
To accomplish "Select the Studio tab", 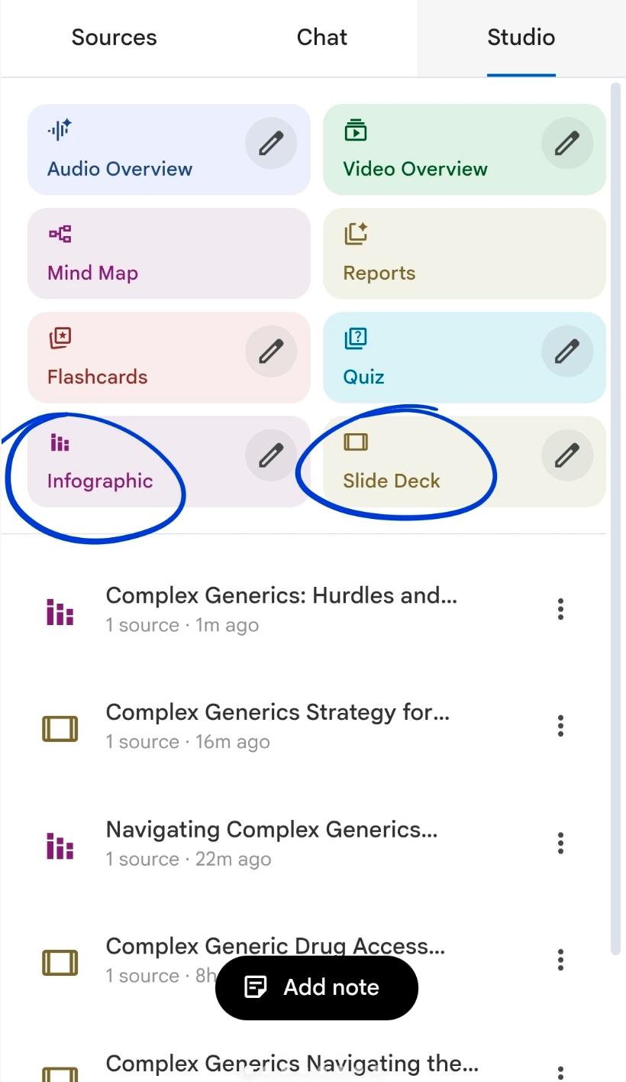I will (x=521, y=37).
